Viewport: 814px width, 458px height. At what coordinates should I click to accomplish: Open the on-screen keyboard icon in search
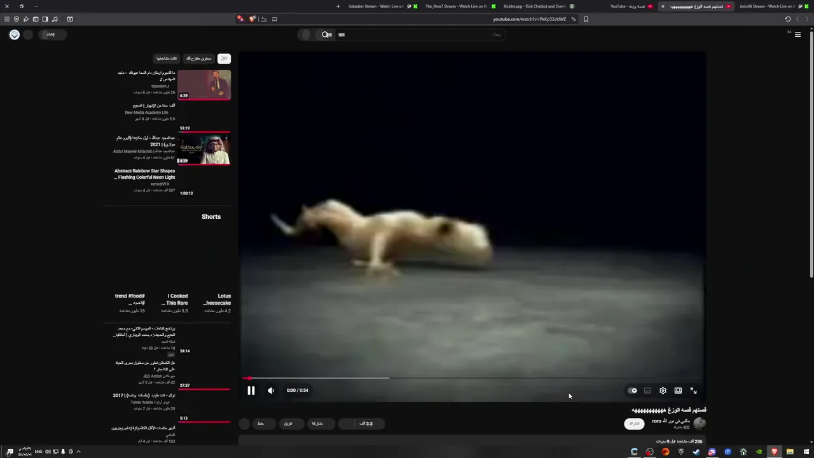341,35
